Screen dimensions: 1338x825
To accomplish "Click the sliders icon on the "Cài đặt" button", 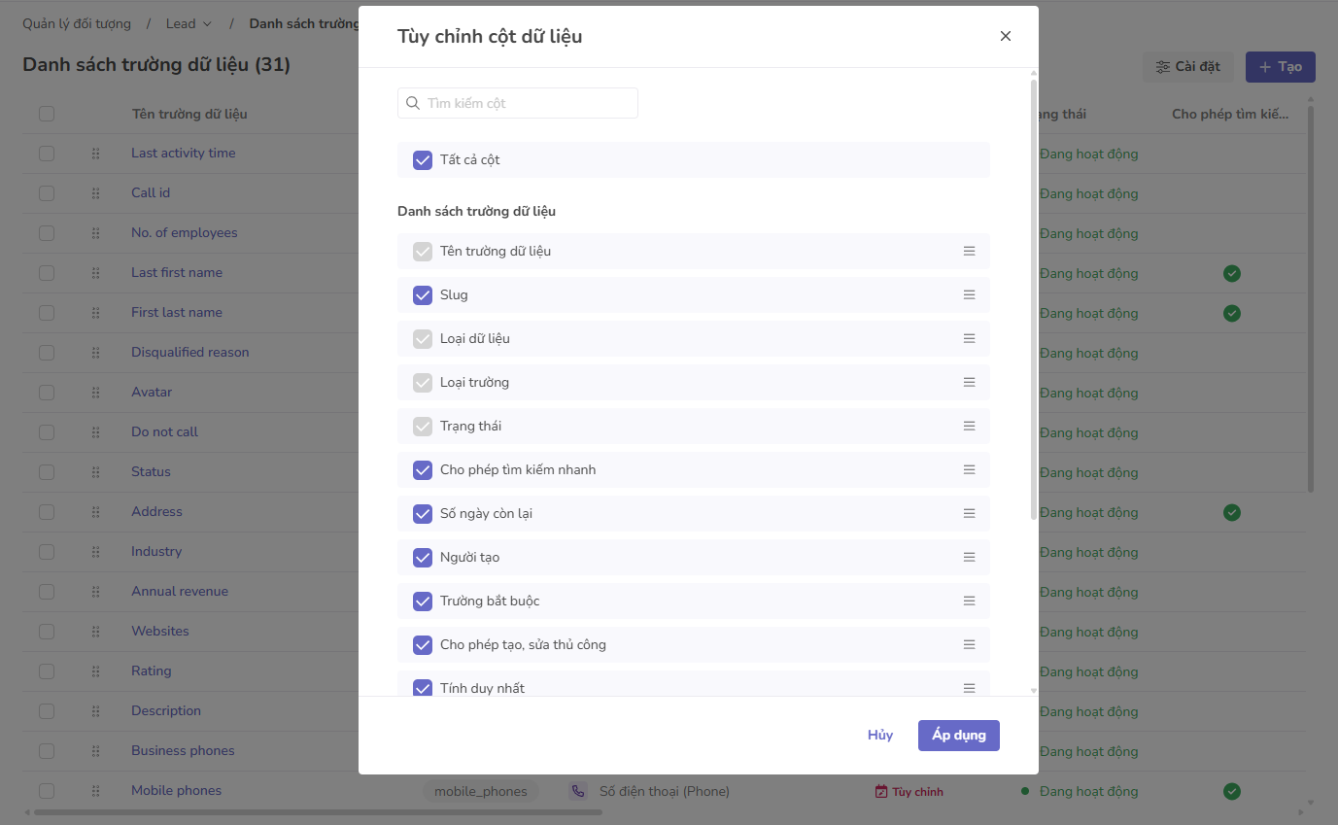I will (1163, 66).
